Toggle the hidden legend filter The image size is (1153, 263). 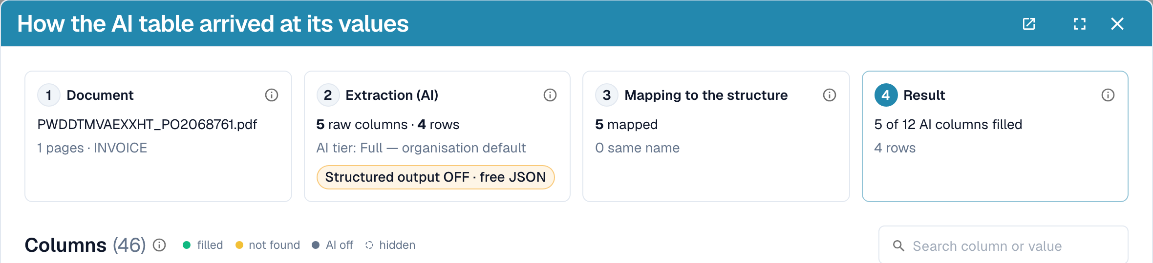390,245
